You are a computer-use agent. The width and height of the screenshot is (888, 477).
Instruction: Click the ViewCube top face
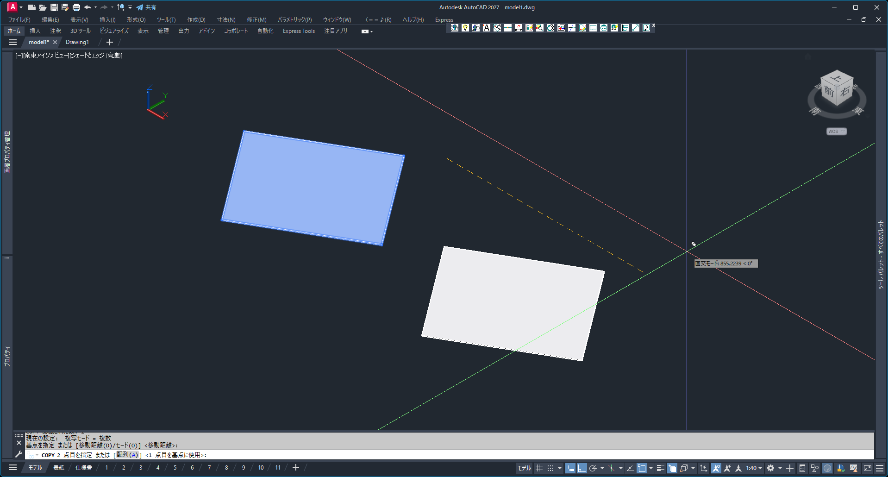(x=837, y=78)
